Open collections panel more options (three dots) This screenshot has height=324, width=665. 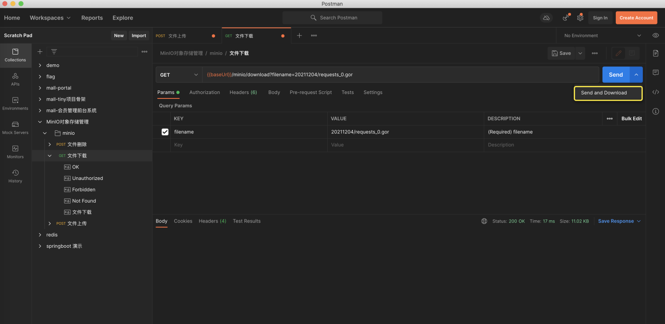145,52
